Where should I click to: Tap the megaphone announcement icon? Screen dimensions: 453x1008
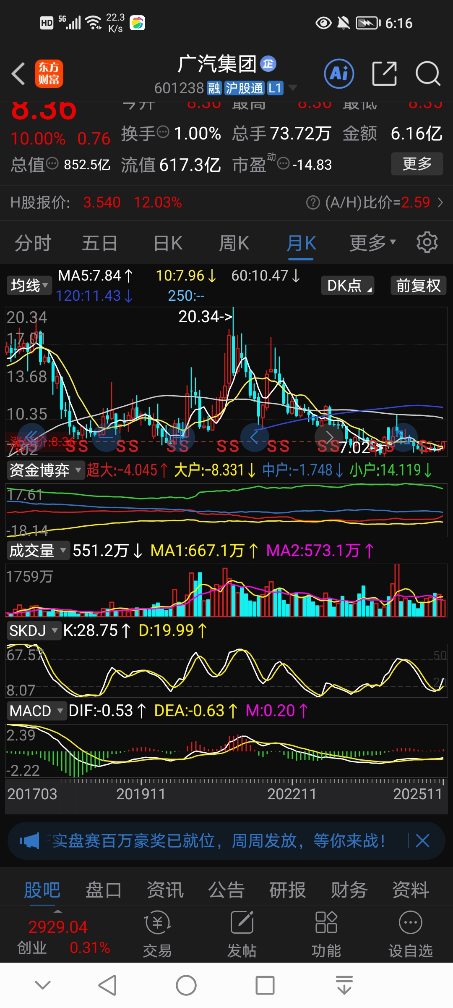[29, 841]
